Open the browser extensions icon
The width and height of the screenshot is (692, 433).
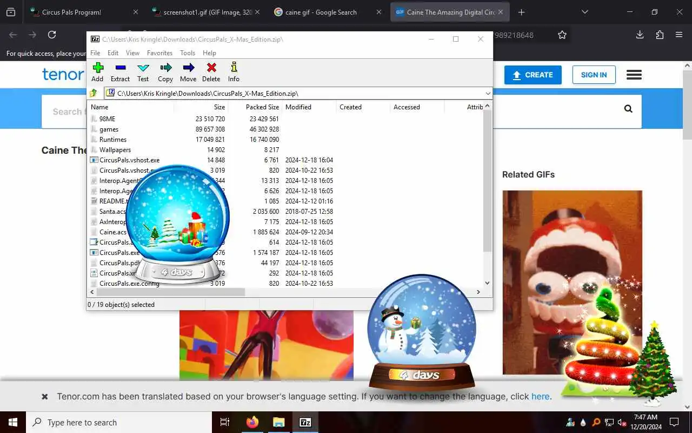tap(660, 35)
